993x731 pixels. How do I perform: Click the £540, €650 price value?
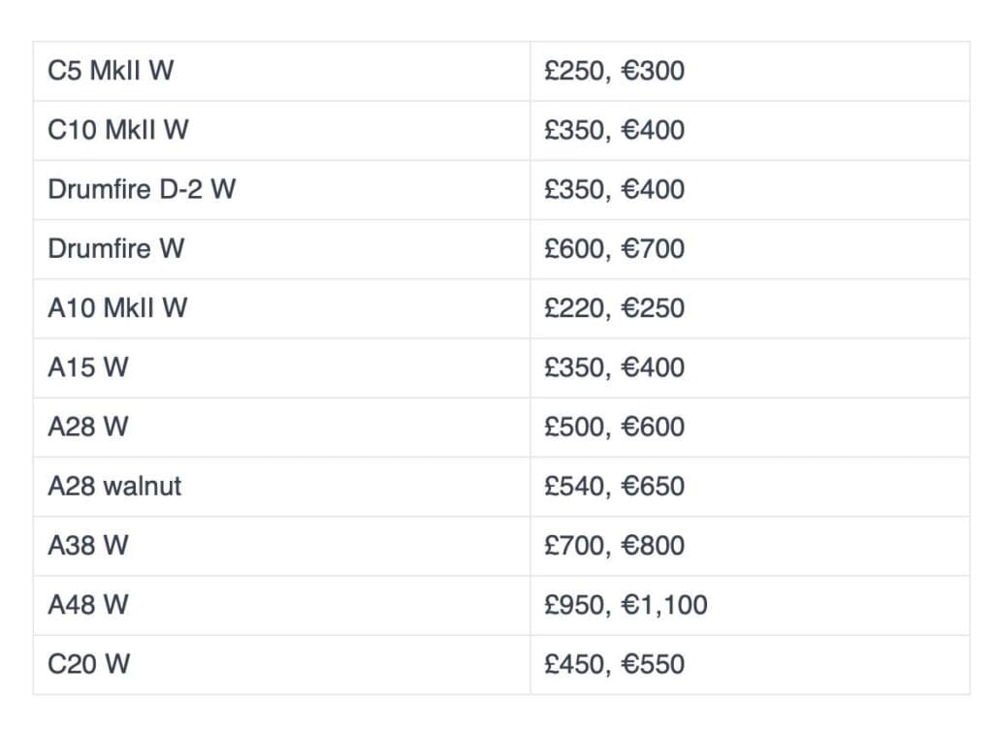(615, 486)
